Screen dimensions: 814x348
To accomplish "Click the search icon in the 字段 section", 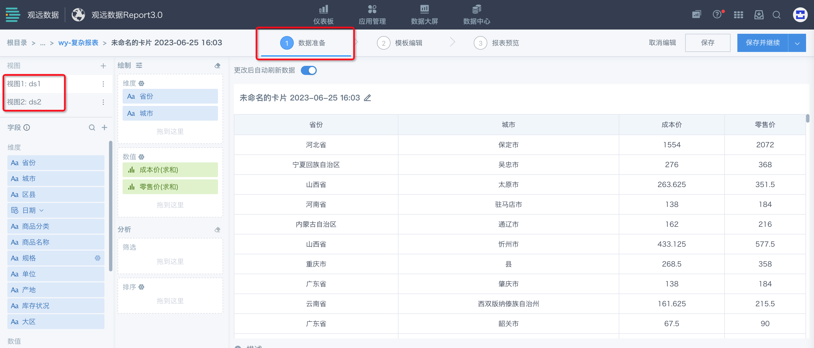I will (x=92, y=127).
